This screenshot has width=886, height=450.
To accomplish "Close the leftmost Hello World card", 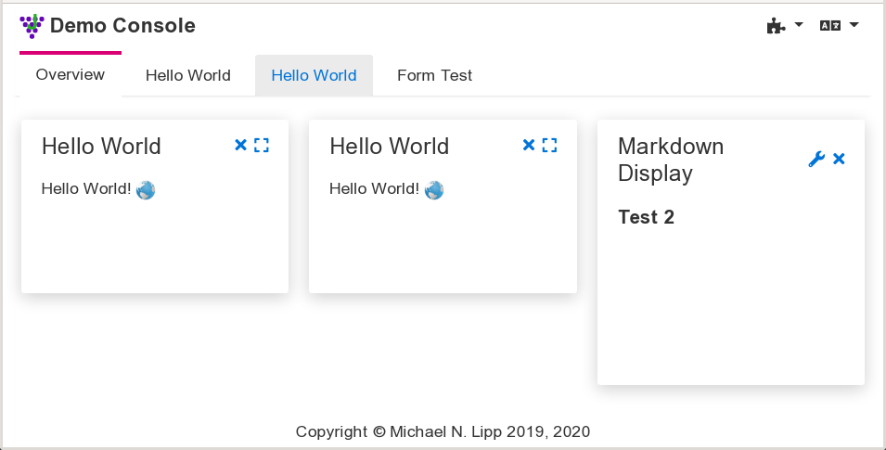I will pos(240,145).
